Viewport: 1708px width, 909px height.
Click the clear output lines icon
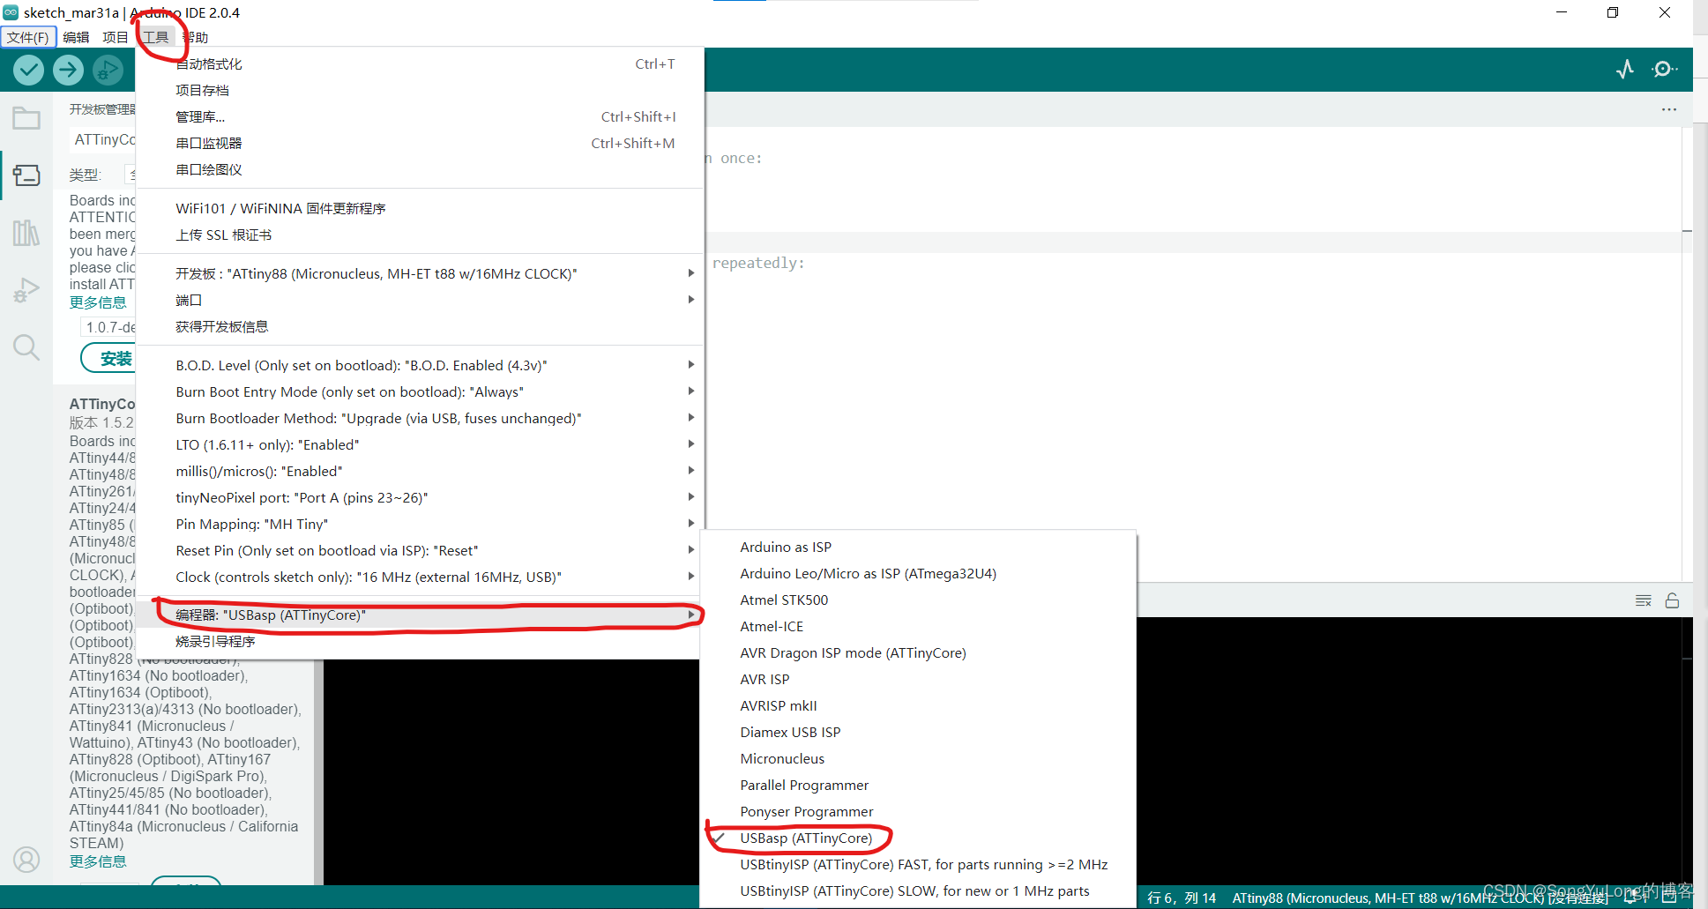1644,600
